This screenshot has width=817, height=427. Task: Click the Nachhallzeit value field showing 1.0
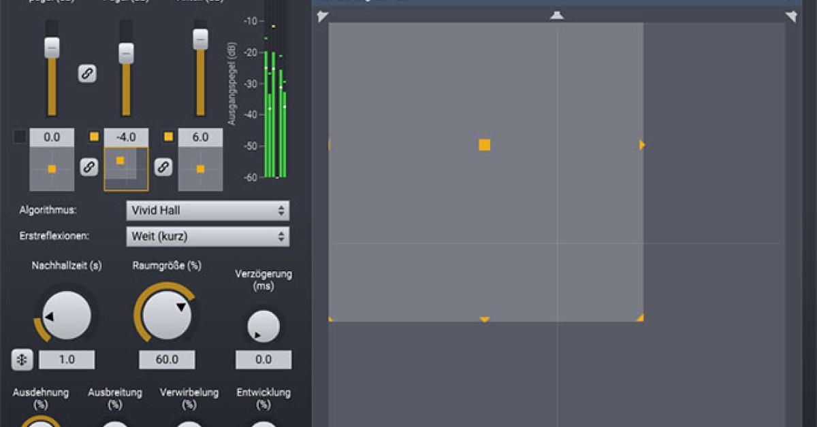[67, 360]
